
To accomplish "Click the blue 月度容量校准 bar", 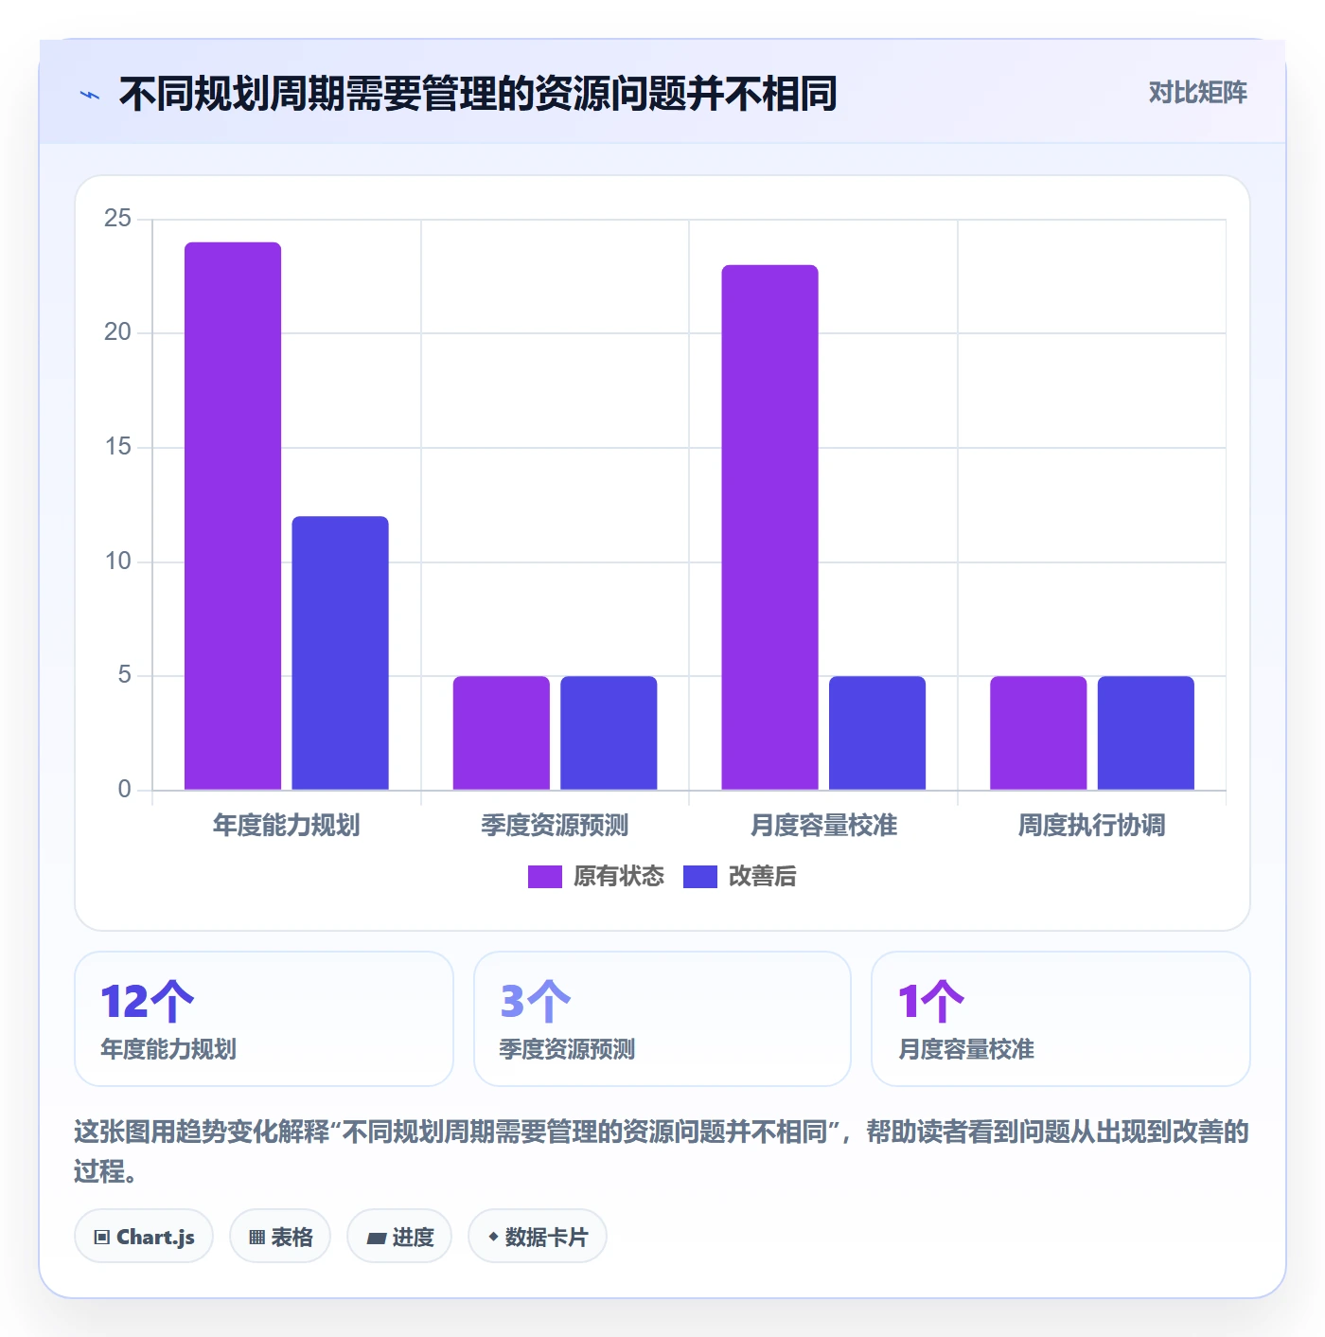I will click(877, 733).
